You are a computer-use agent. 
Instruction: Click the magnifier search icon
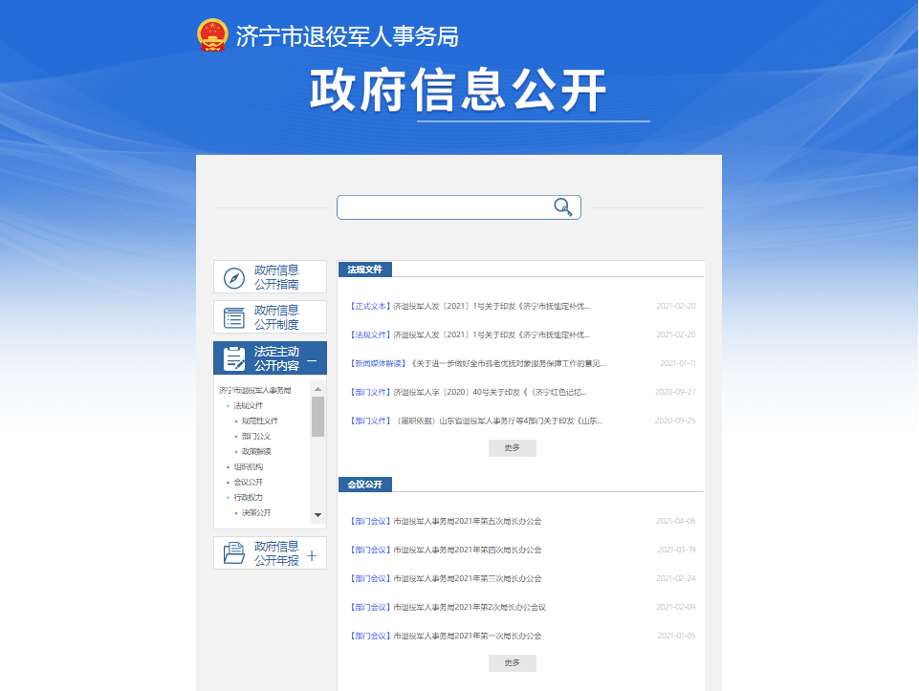563,207
